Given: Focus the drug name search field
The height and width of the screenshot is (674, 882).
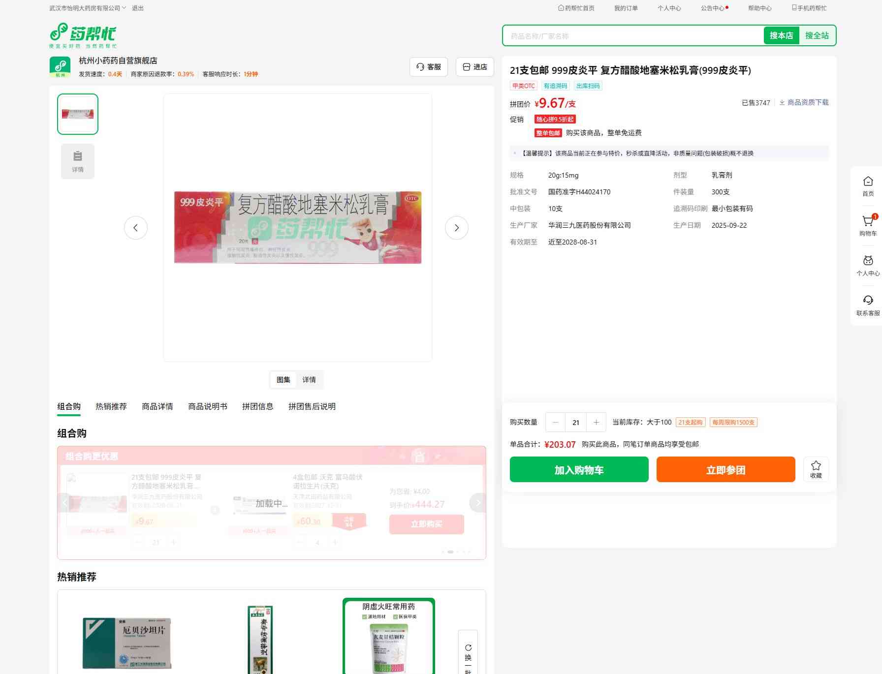Looking at the screenshot, I should coord(633,36).
